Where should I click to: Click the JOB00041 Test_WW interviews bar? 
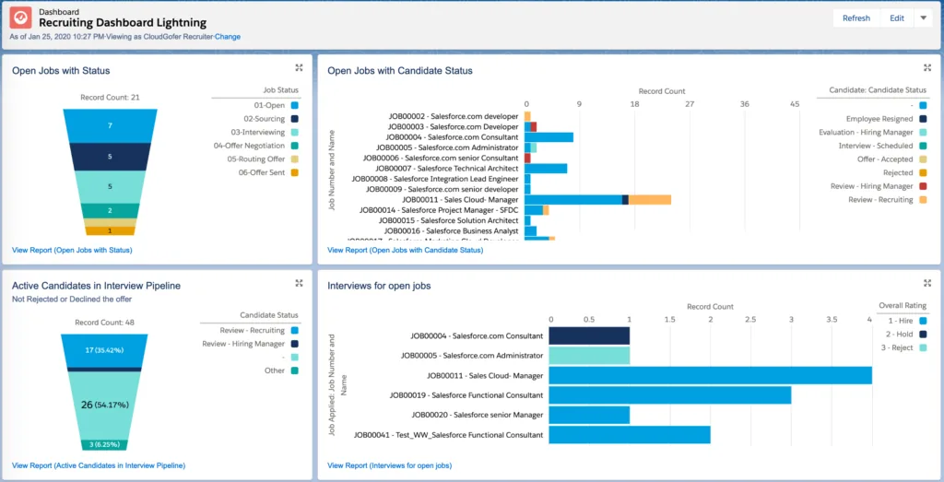(630, 434)
